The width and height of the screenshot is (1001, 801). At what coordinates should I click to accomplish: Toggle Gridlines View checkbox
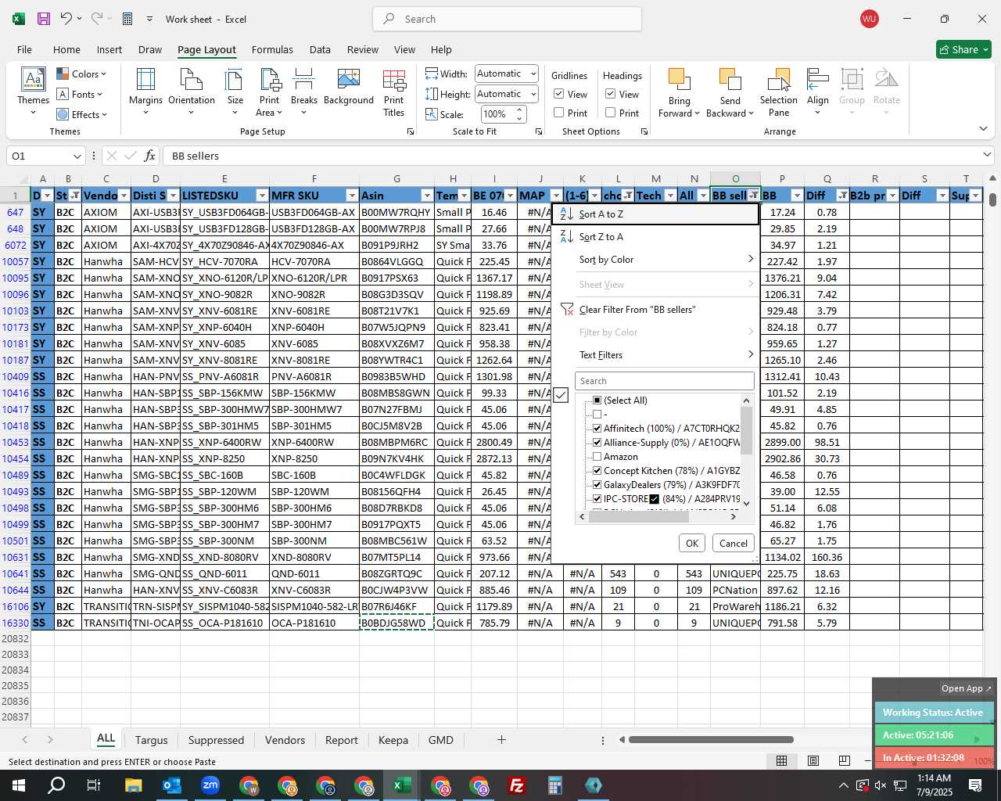coord(559,94)
